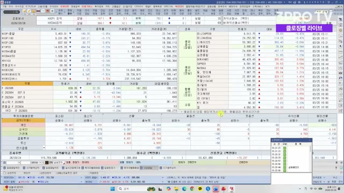Open the 차트 menu
The height and width of the screenshot is (193, 344).
point(107,6)
